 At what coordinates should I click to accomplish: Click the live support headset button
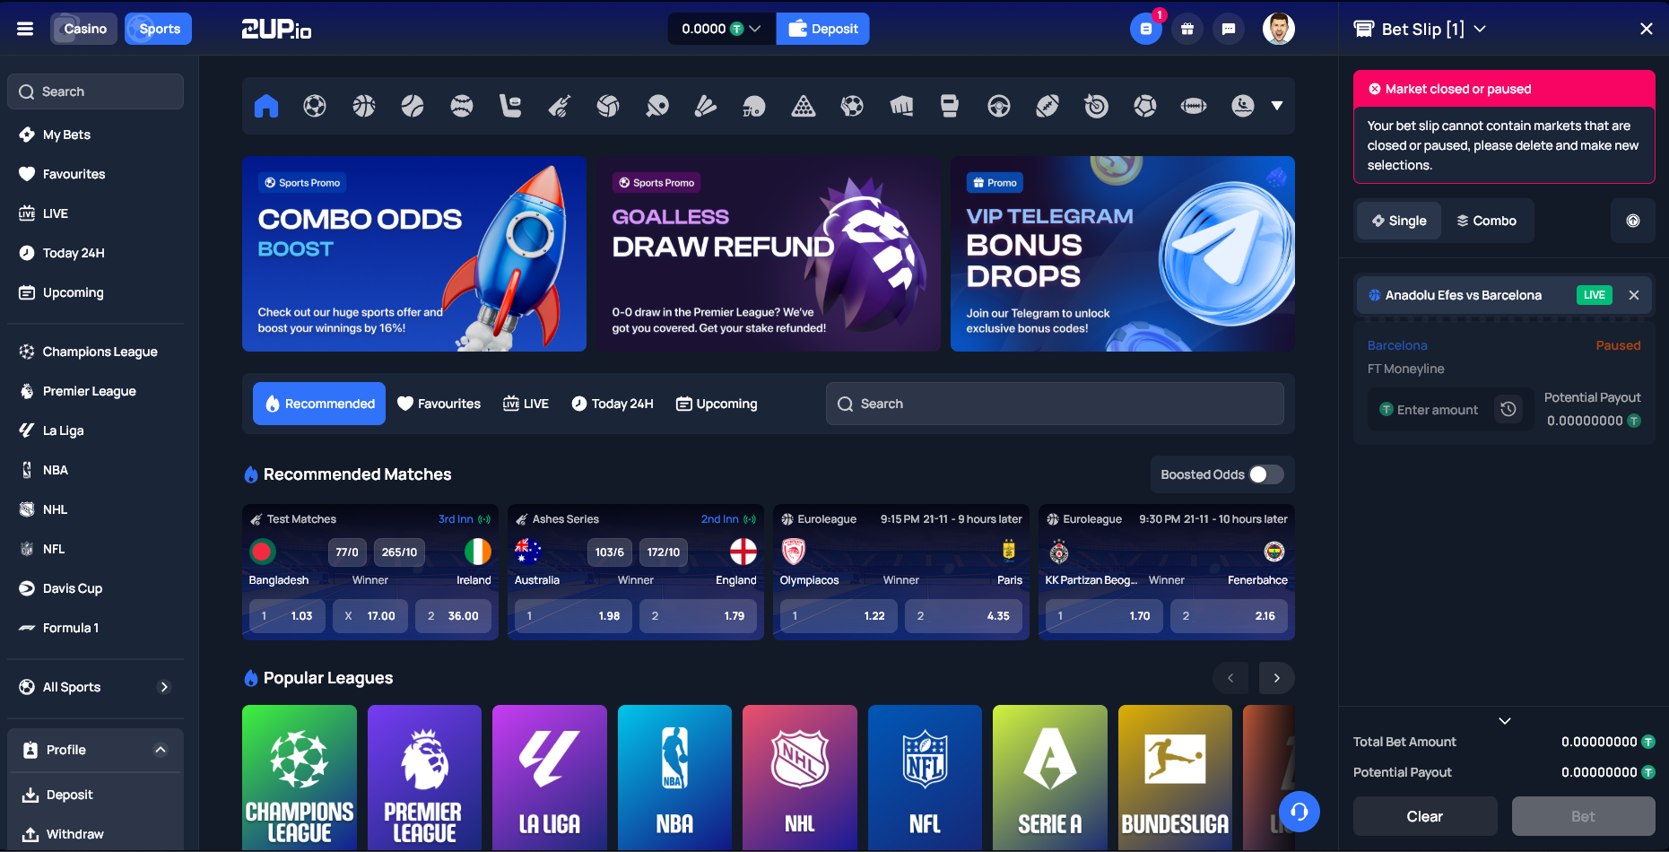point(1299,812)
